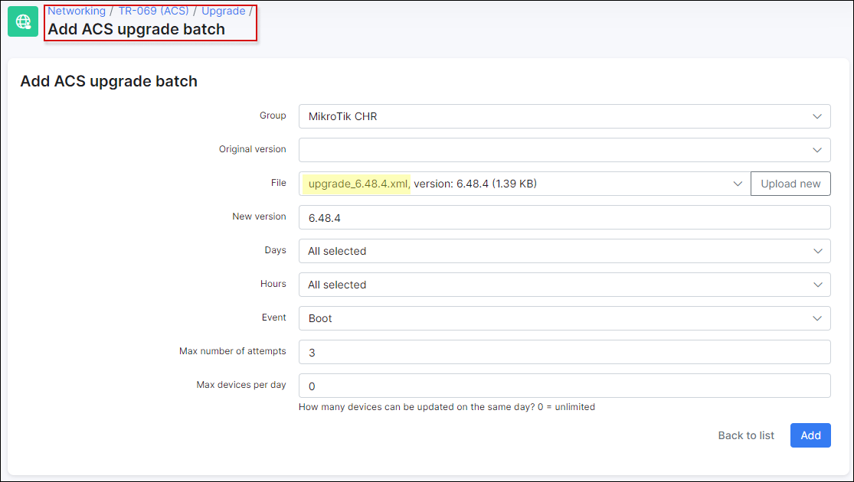Open TR-069 (ACS) breadcrumb link
Image resolution: width=854 pixels, height=482 pixels.
[x=153, y=11]
